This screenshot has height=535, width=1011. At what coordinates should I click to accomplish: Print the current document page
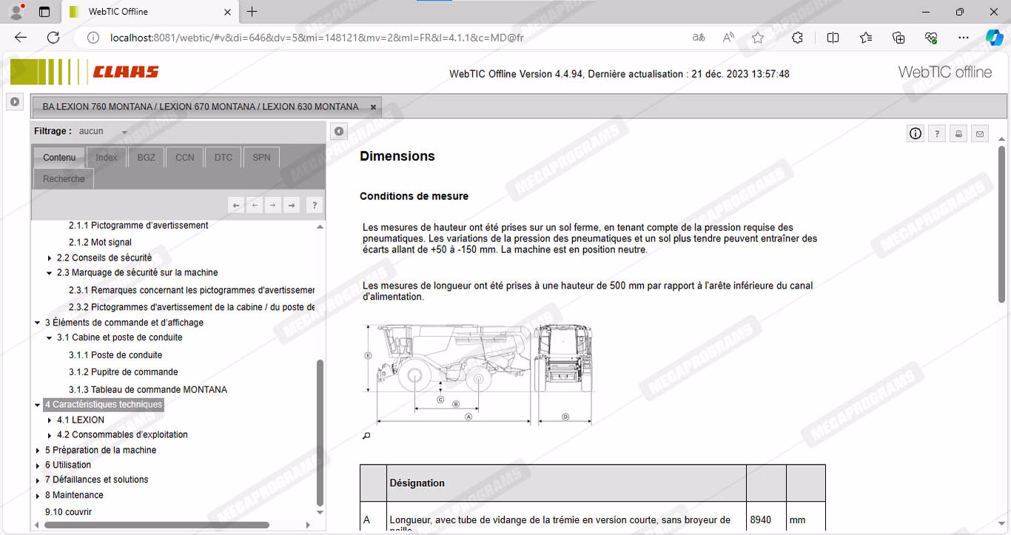click(x=958, y=134)
